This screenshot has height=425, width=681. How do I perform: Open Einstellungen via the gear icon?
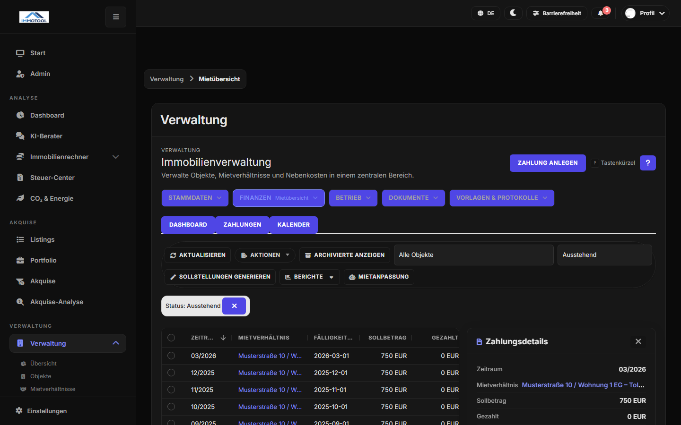tap(46, 411)
